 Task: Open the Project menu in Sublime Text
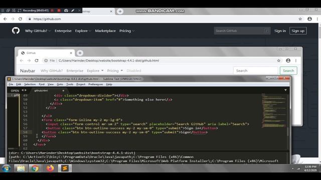point(81,84)
